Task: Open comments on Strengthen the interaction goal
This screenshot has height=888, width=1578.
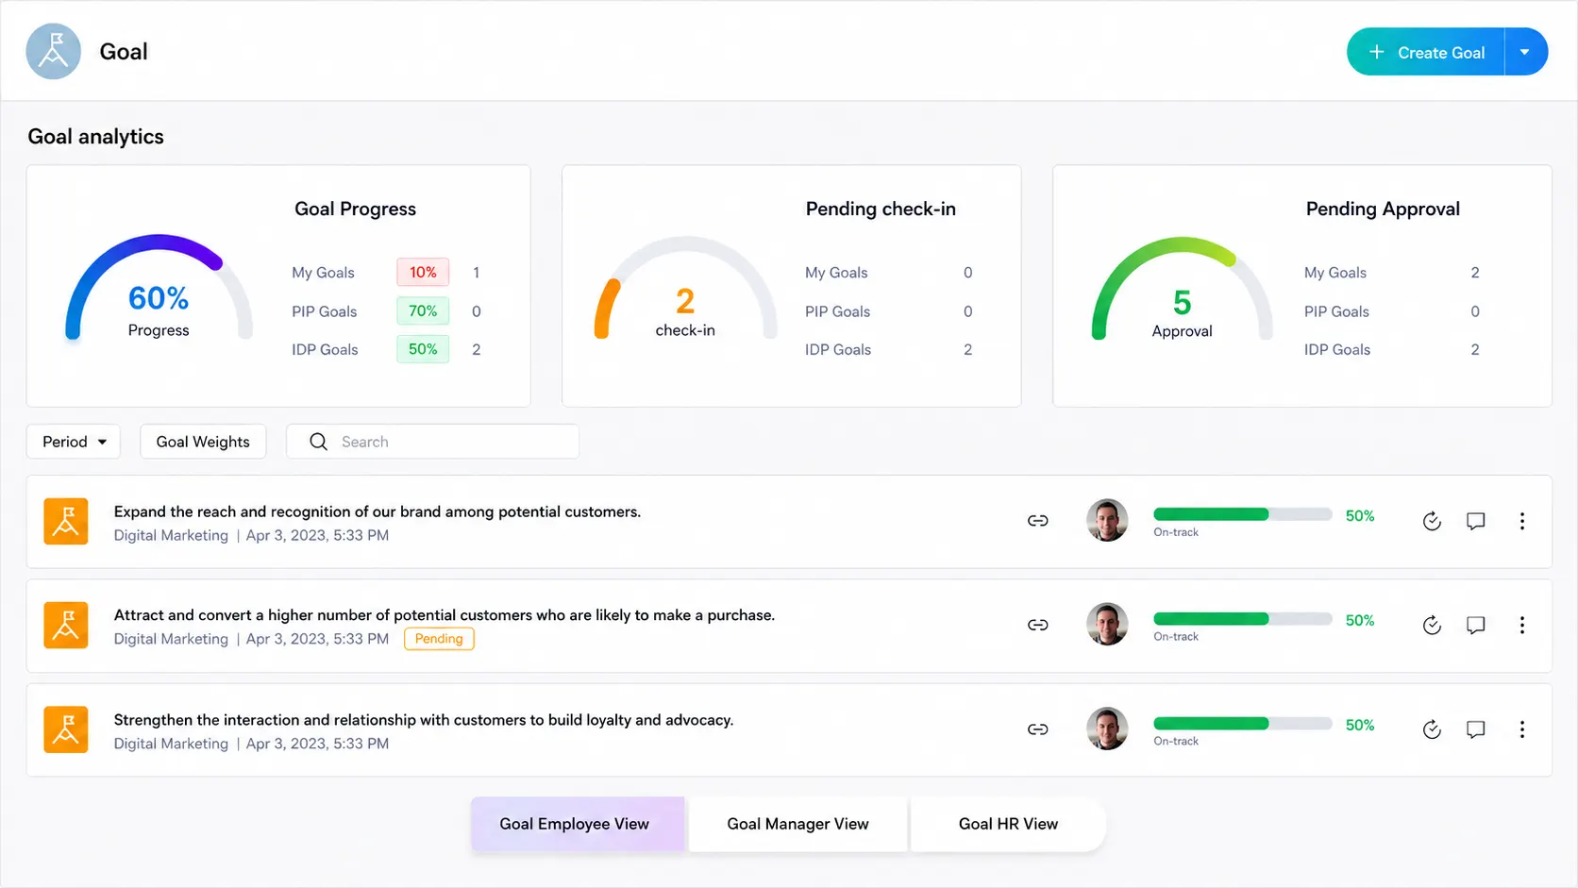Action: [x=1476, y=729]
